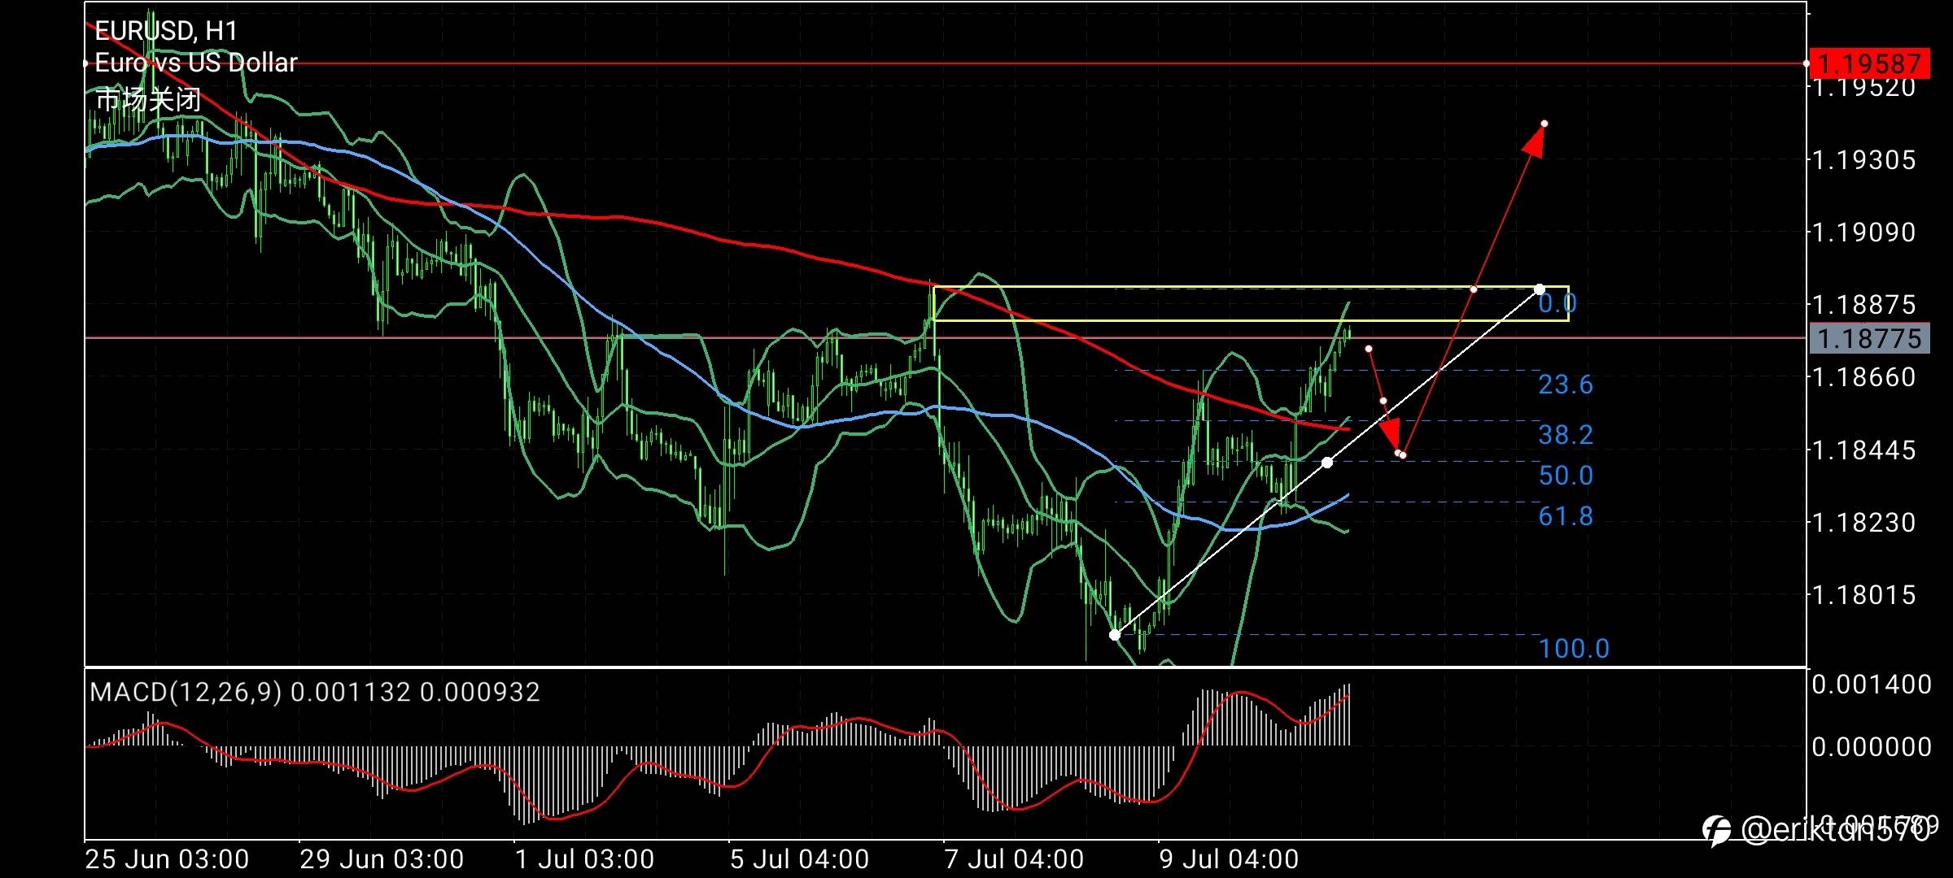Select the 100.0 Fibonacci level label
Image resolution: width=1953 pixels, height=878 pixels.
(x=1574, y=649)
